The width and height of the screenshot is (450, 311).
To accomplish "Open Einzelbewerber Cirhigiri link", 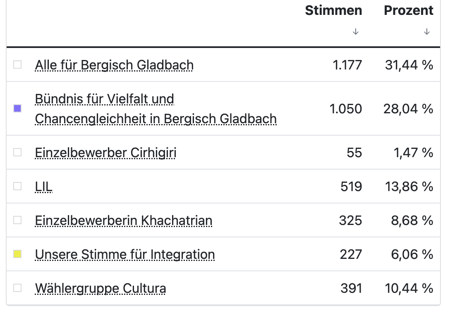I will point(105,153).
